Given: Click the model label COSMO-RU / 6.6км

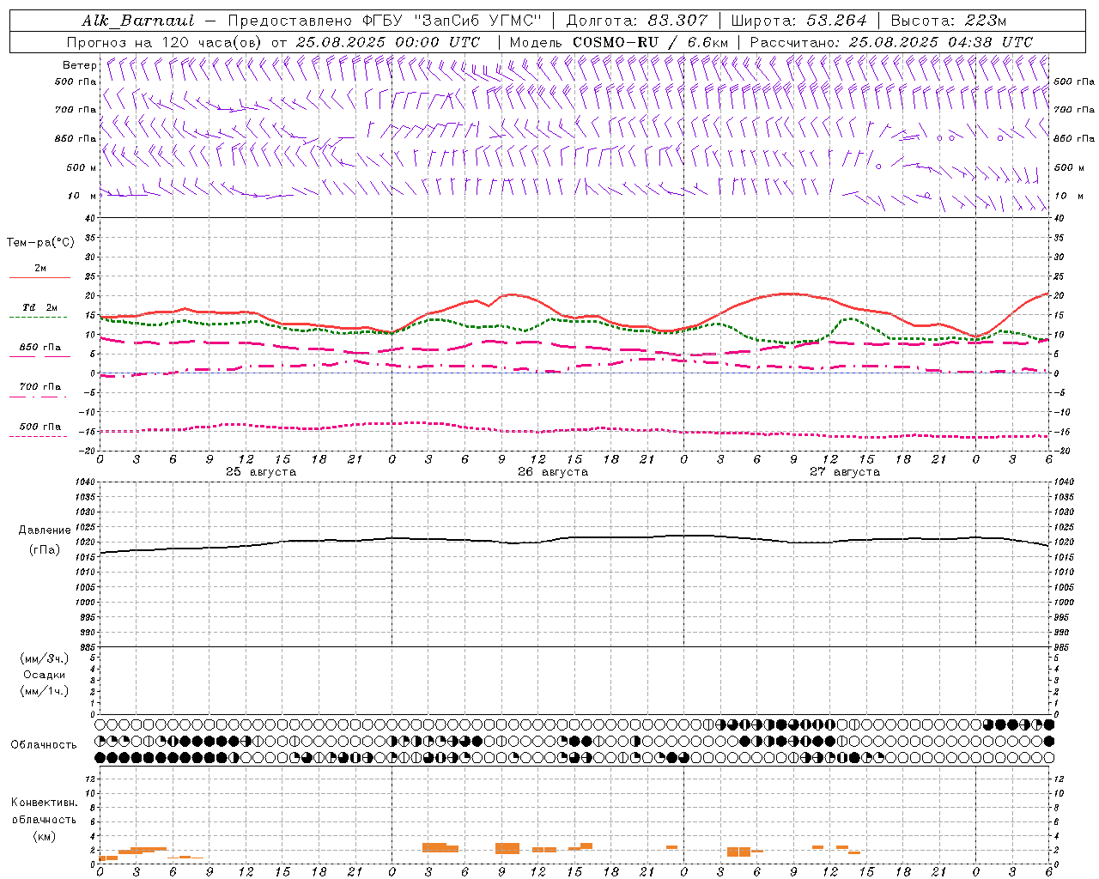Looking at the screenshot, I should pos(650,42).
